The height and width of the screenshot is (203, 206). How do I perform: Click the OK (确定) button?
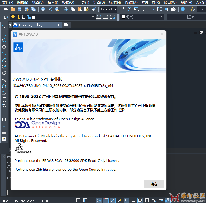click(x=154, y=184)
